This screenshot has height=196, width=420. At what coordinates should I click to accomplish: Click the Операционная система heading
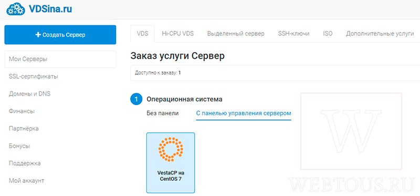[x=184, y=99]
